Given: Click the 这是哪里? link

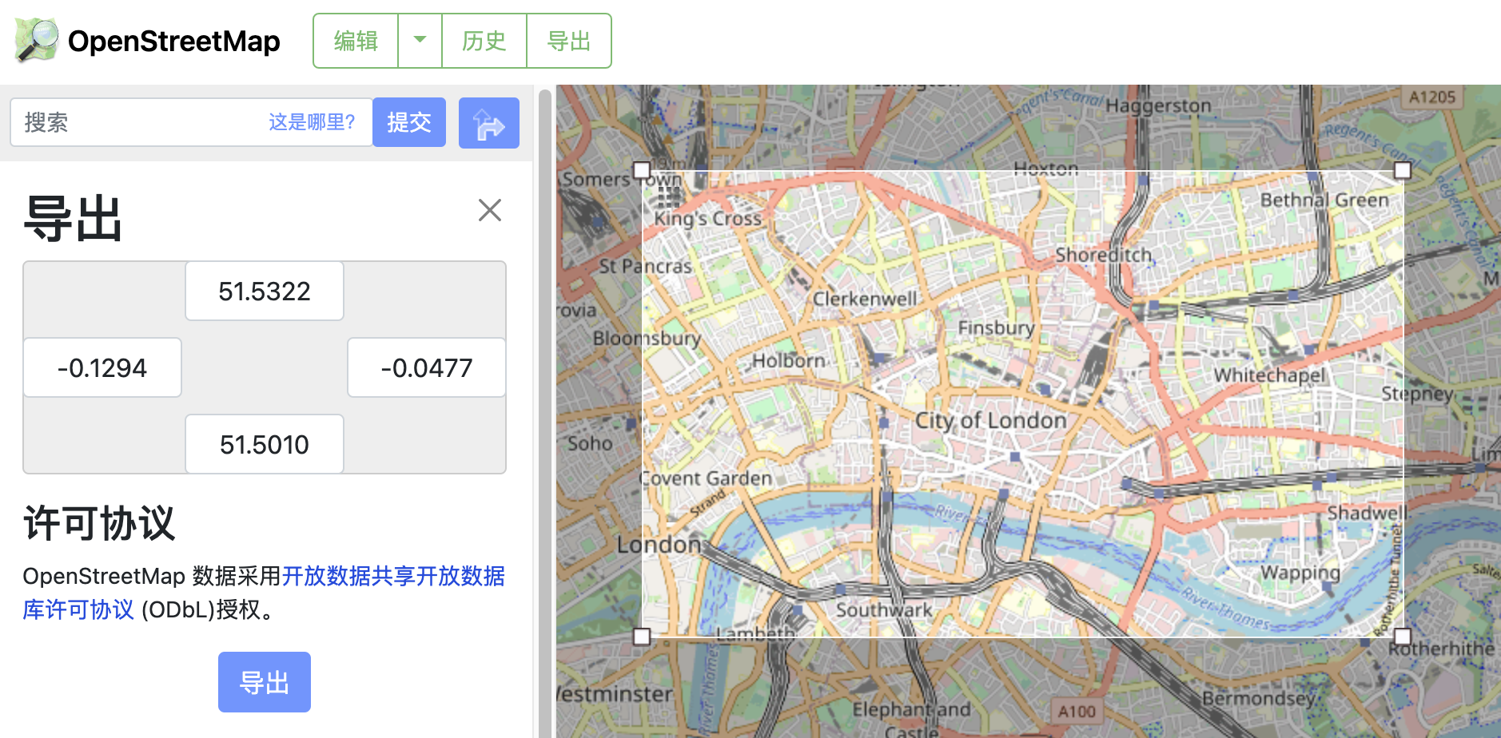Looking at the screenshot, I should pos(312,122).
